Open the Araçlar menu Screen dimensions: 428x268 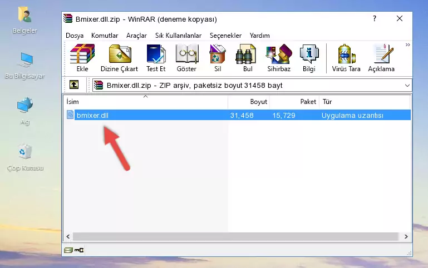coord(136,36)
